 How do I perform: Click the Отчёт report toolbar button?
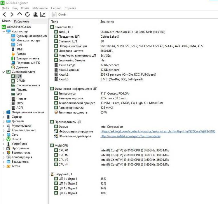[59, 15]
